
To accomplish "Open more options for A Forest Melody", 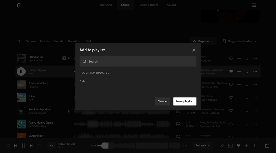I will [x=255, y=84].
